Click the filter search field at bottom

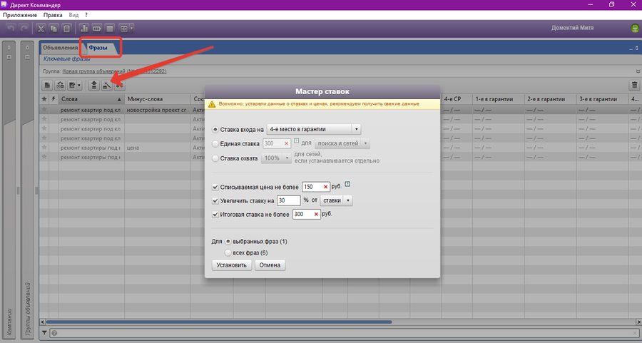coord(344,333)
